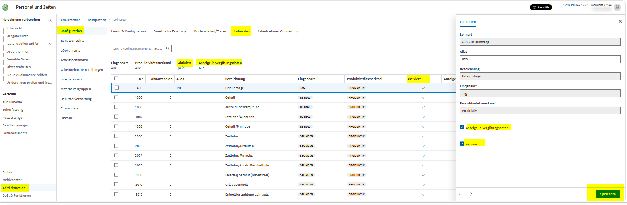Click Aktiviert checkmark for Festlohn/Aushilfen
The width and height of the screenshot is (627, 205).
point(424,117)
